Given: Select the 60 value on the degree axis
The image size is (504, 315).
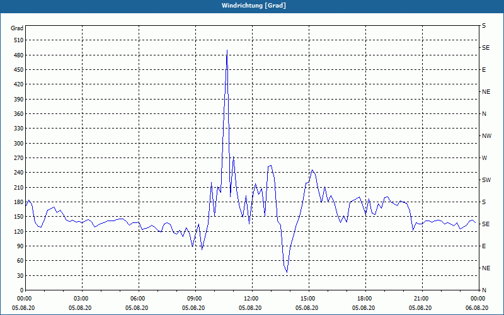Looking at the screenshot, I should pyautogui.click(x=20, y=260).
